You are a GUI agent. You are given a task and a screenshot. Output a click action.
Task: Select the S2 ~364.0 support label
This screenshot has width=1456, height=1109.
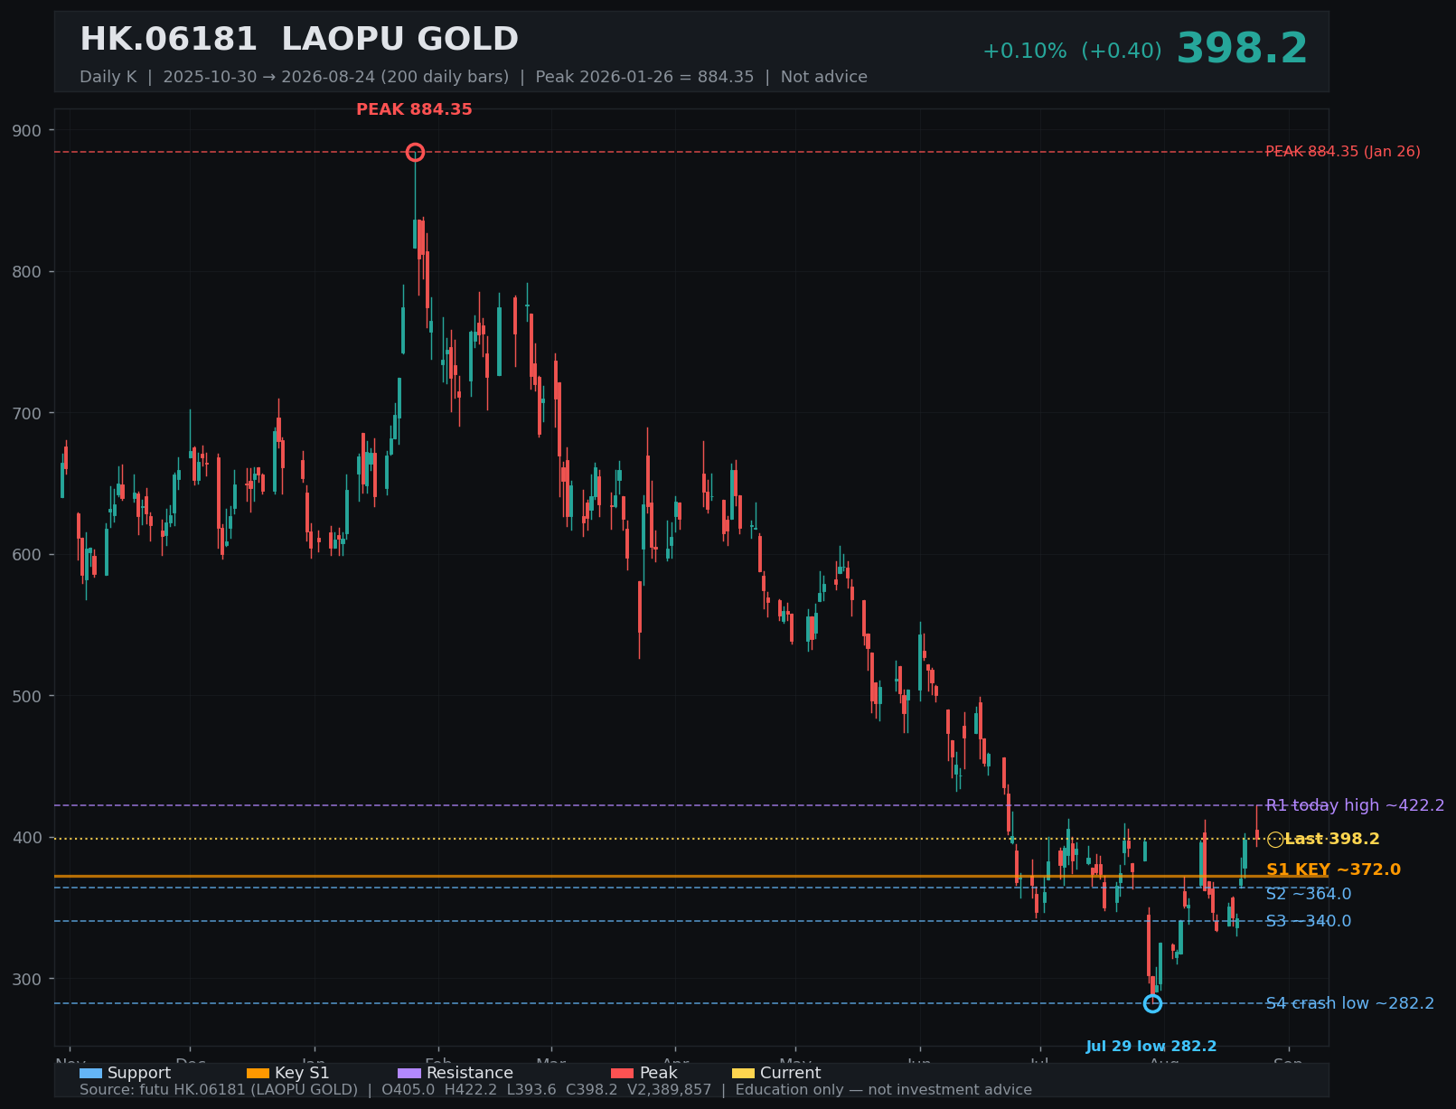(1309, 894)
